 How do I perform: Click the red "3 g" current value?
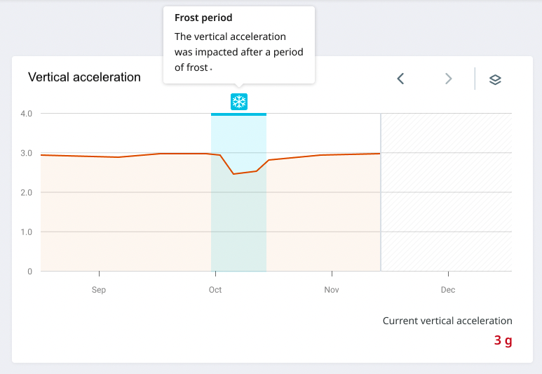503,341
